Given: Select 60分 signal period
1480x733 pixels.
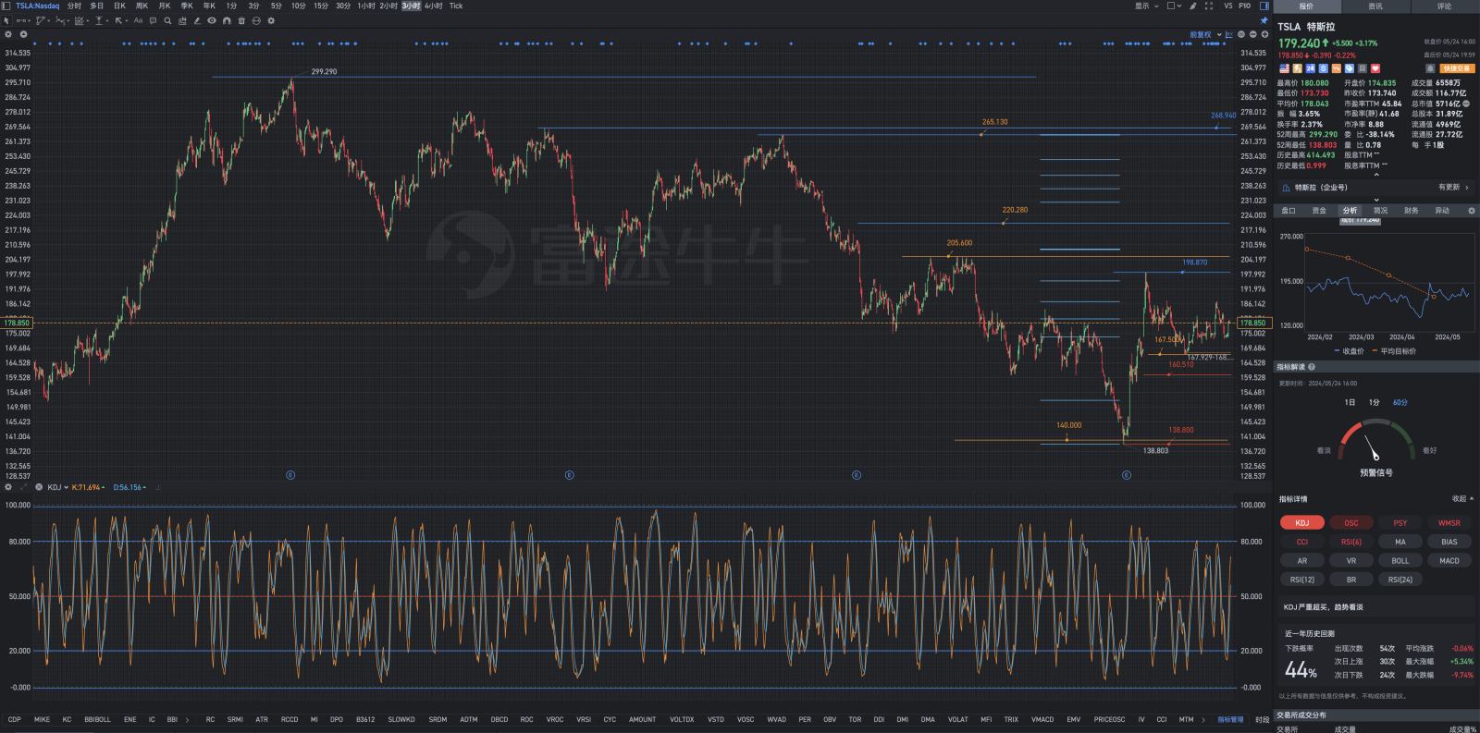Looking at the screenshot, I should click(x=1400, y=402).
